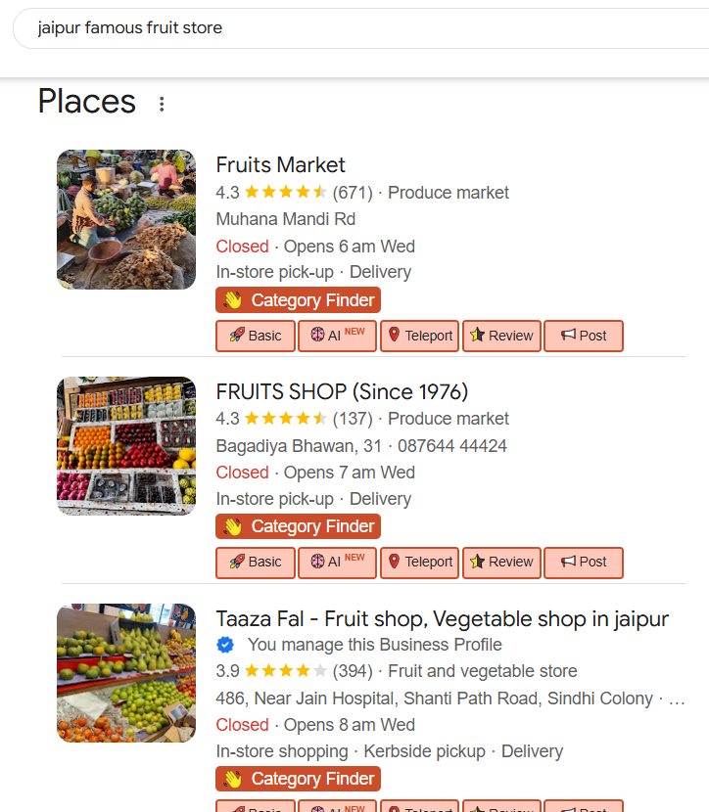Click Category Finder under Taaza Fal

tap(298, 779)
